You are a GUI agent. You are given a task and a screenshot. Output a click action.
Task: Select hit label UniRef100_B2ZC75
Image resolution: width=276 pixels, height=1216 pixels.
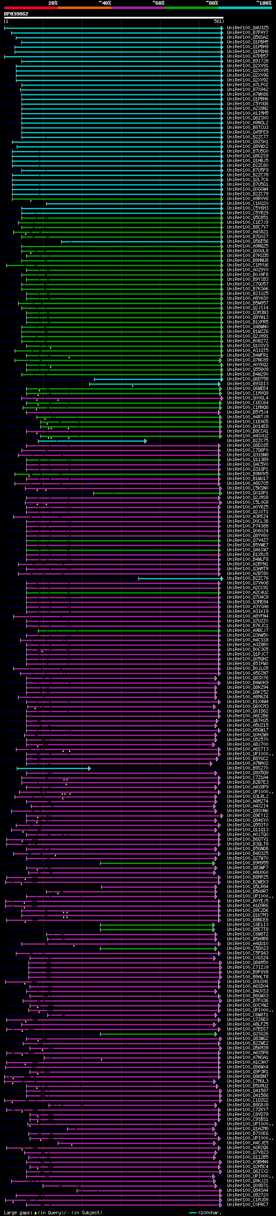(248, 440)
